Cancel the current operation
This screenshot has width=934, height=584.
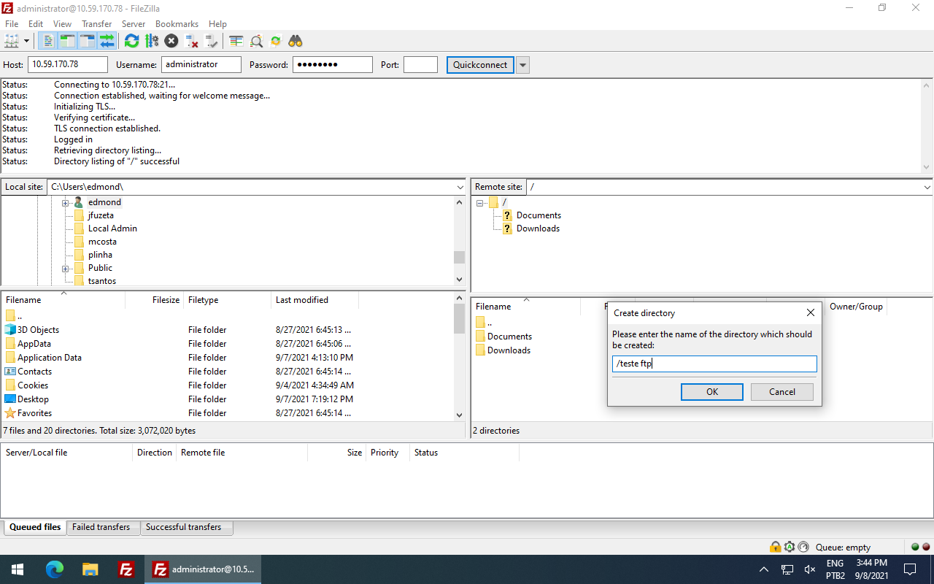[171, 41]
